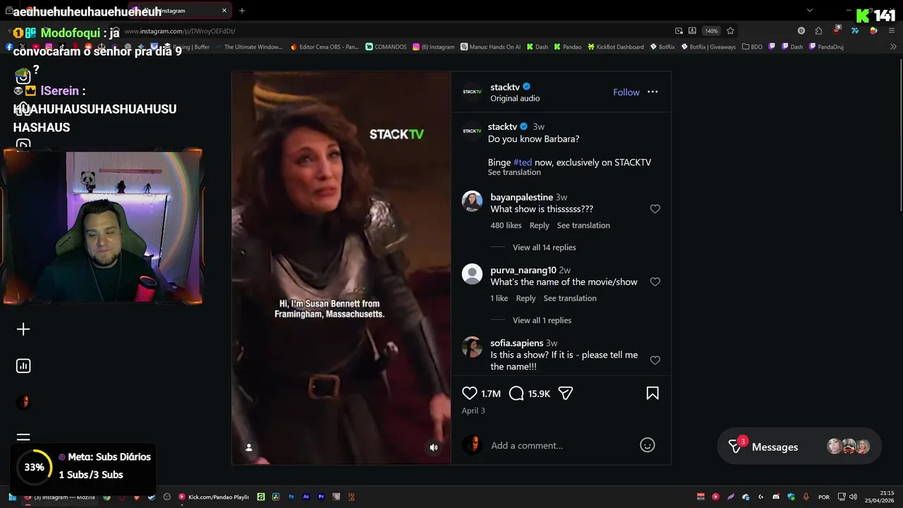The width and height of the screenshot is (903, 508).
Task: Open the Messages floating panel
Action: 799,447
